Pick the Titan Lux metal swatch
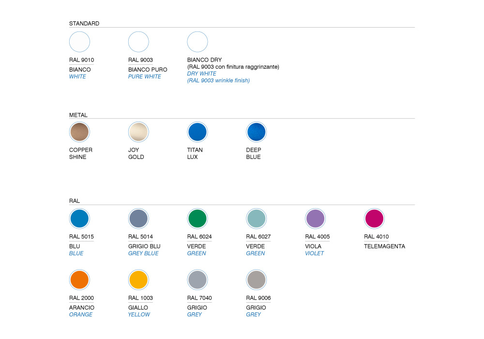Image resolution: width=484 pixels, height=339 pixels. click(x=197, y=132)
